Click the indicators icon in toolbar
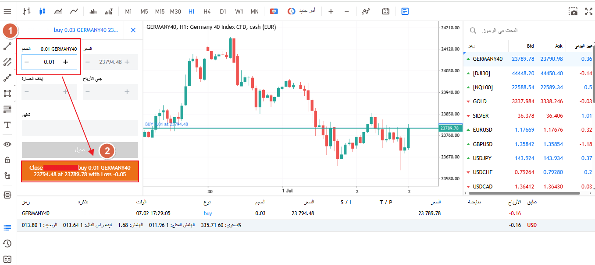Screen dimensions: 595x265 [366, 11]
